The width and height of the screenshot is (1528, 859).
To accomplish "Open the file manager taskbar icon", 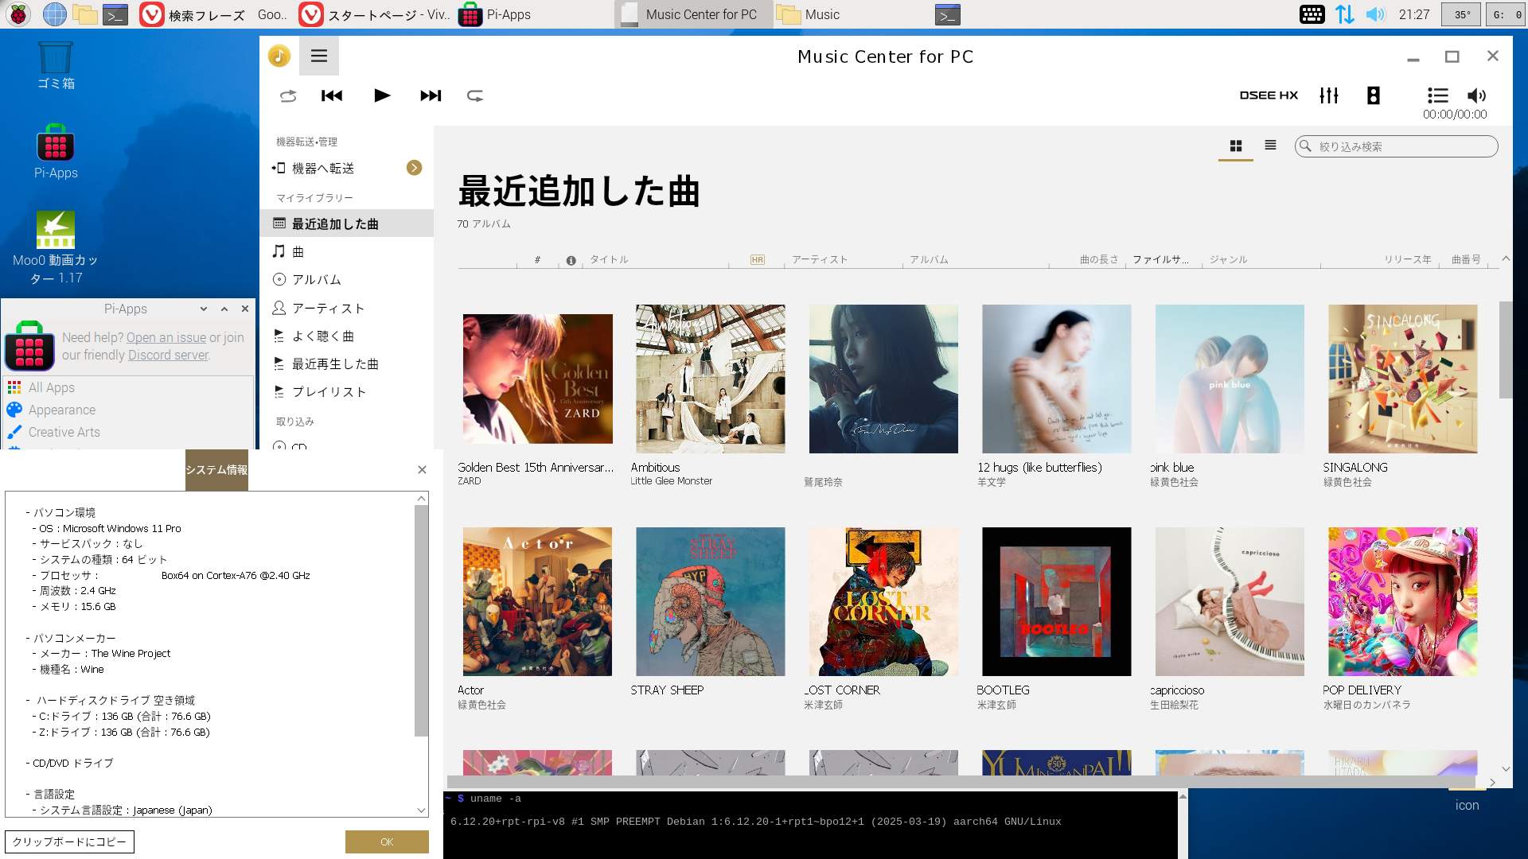I will click(x=84, y=14).
